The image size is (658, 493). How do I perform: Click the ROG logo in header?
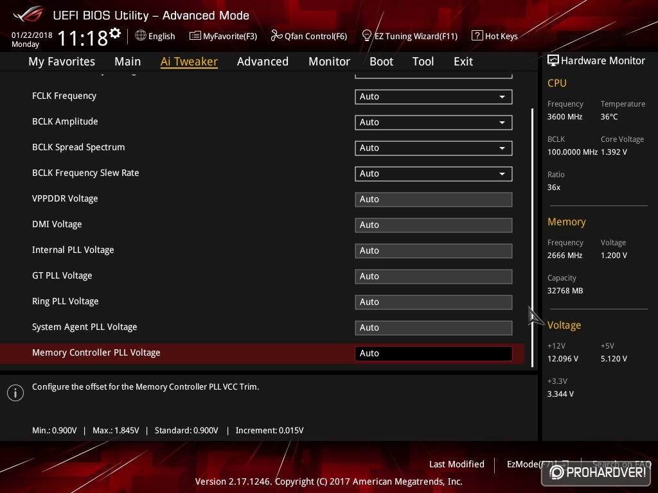[28, 15]
